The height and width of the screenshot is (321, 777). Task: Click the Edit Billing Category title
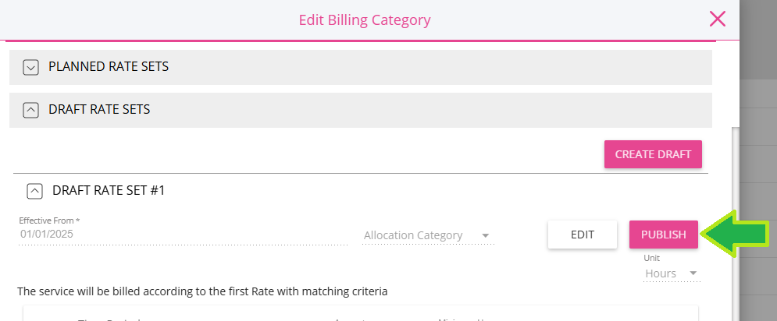[x=365, y=20]
